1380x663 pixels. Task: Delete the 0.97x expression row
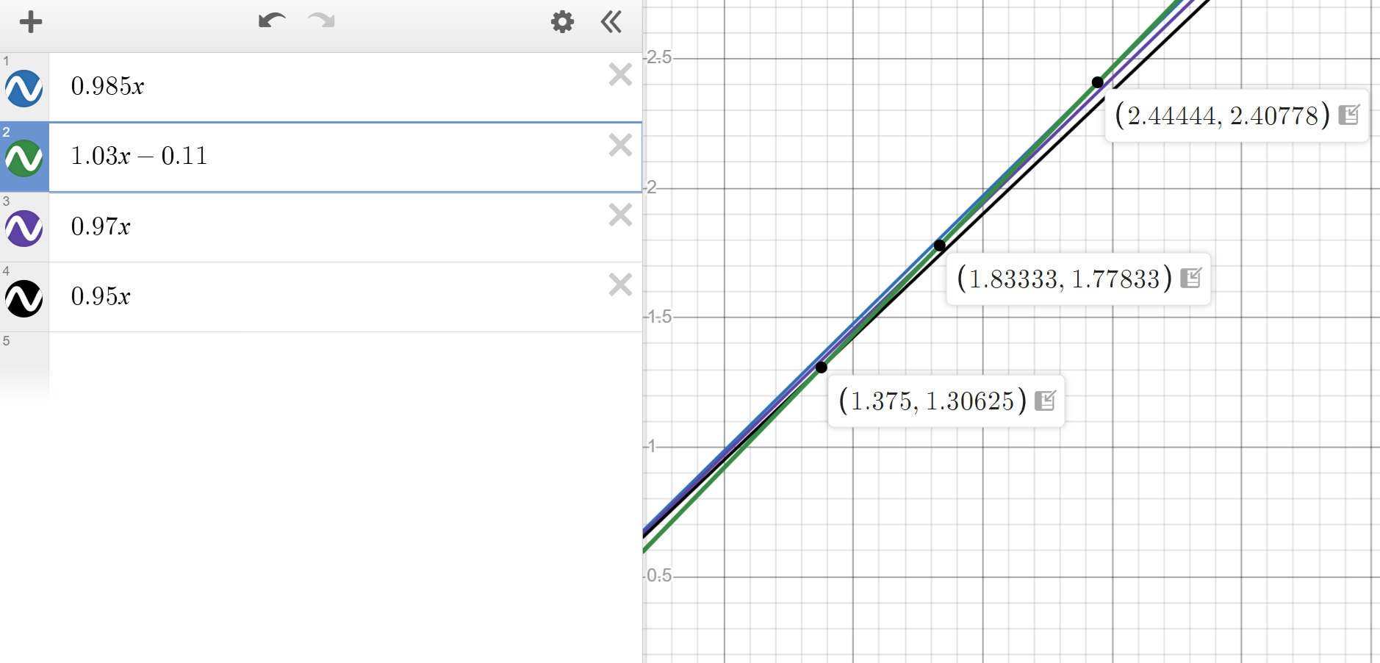620,215
